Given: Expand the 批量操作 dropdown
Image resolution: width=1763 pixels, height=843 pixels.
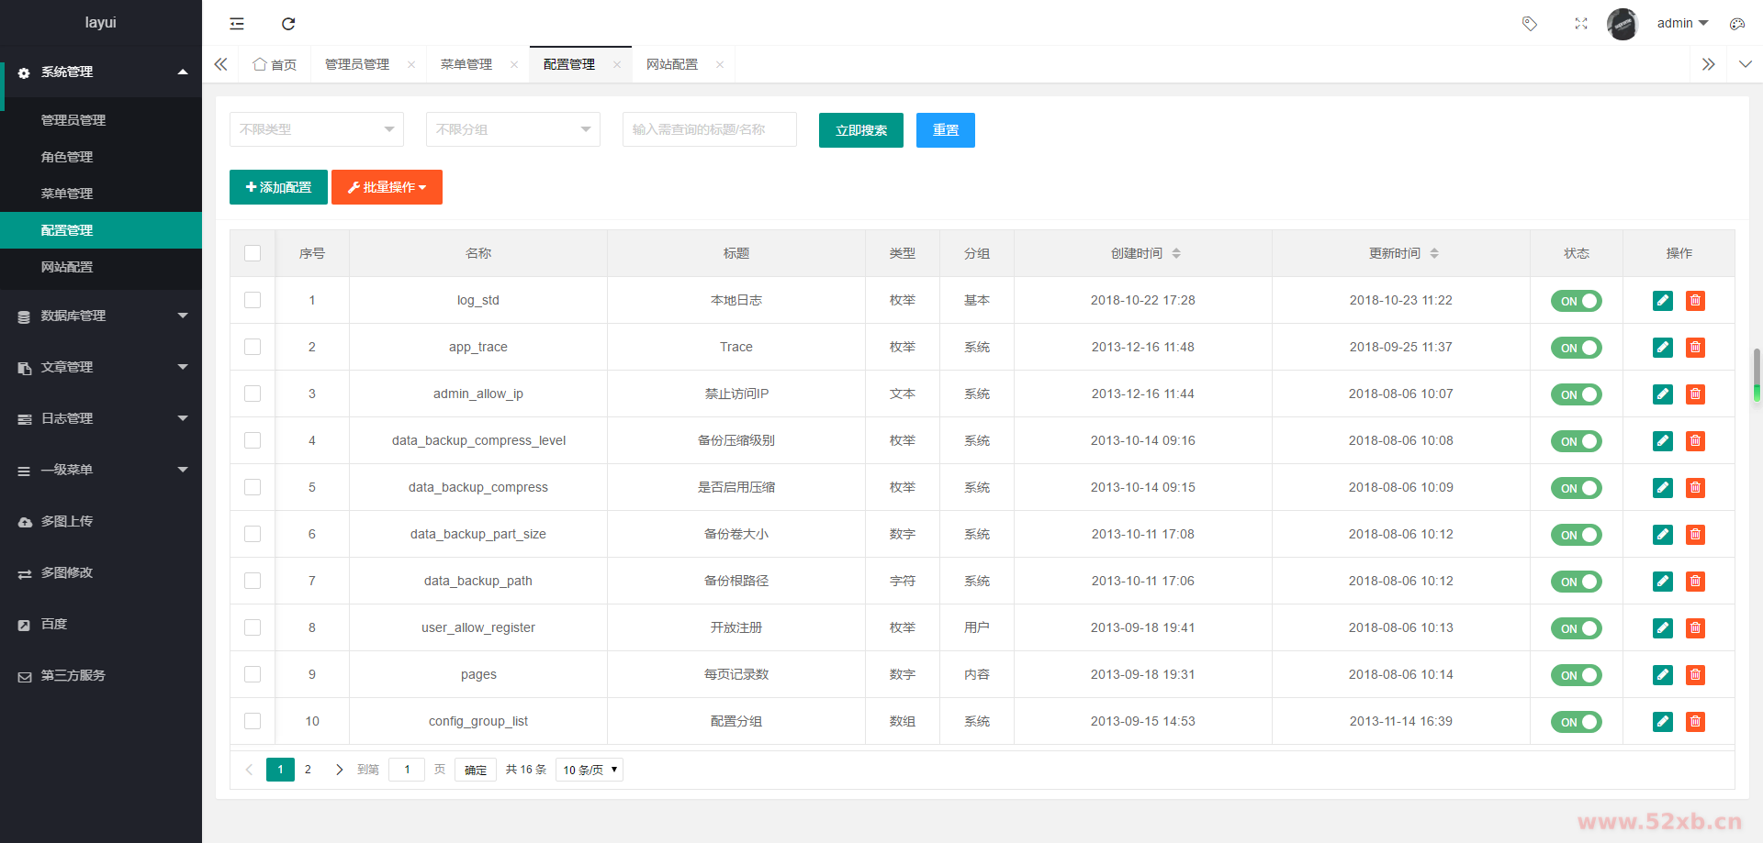Looking at the screenshot, I should pyautogui.click(x=387, y=187).
